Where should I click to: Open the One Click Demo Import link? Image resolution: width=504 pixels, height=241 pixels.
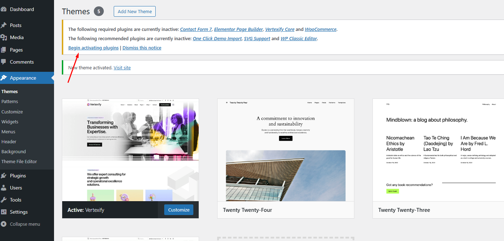point(217,39)
